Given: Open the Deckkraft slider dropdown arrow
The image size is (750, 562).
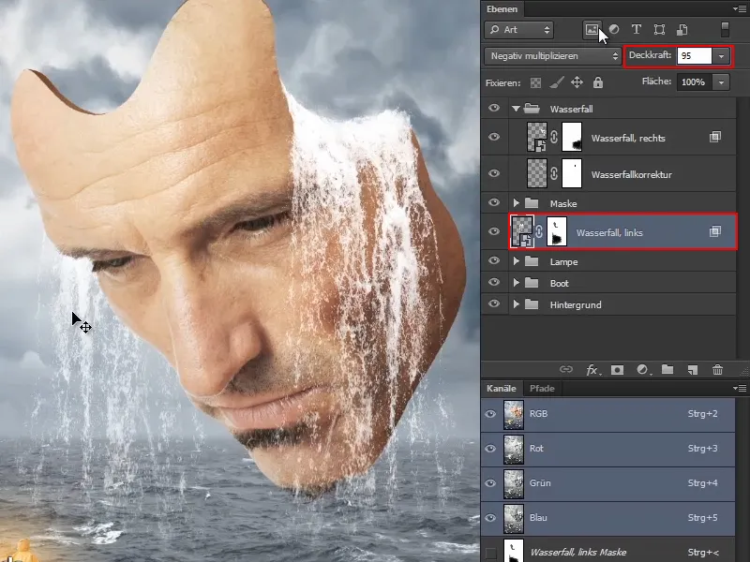Looking at the screenshot, I should click(x=721, y=56).
